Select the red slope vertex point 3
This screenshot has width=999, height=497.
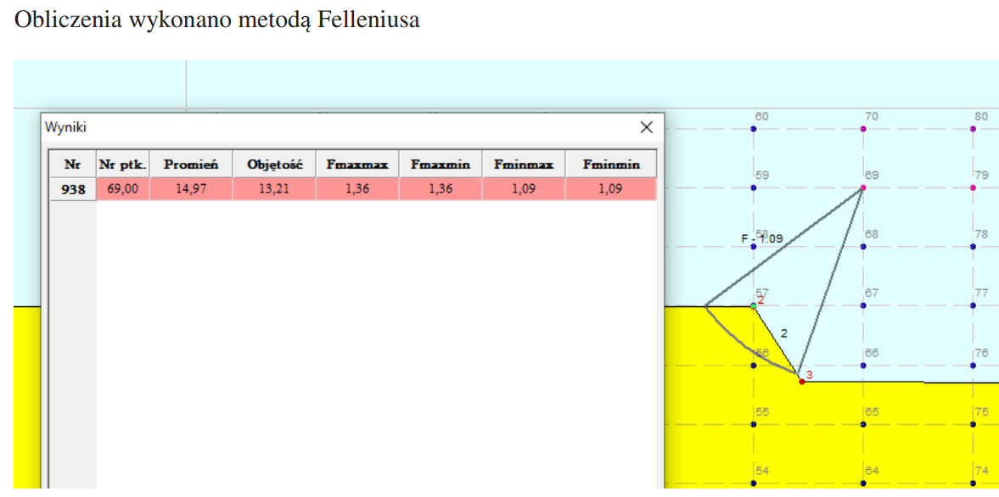click(x=801, y=381)
